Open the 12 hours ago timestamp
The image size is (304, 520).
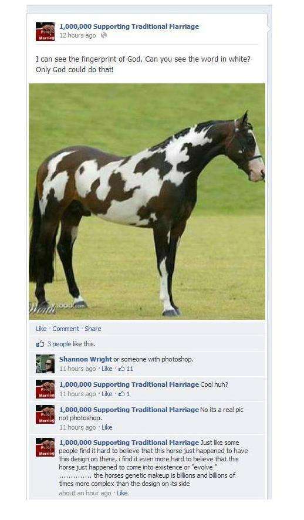pyautogui.click(x=77, y=35)
